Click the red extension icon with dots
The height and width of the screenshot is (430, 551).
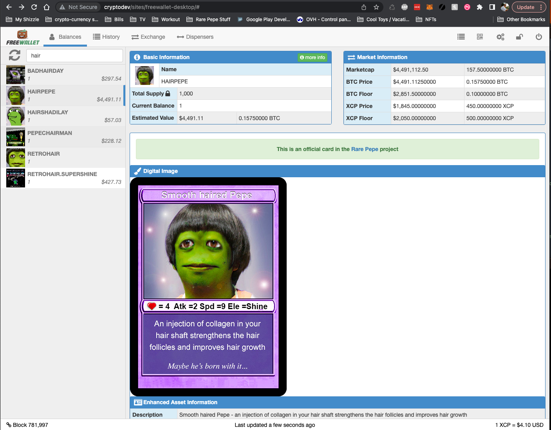417,7
